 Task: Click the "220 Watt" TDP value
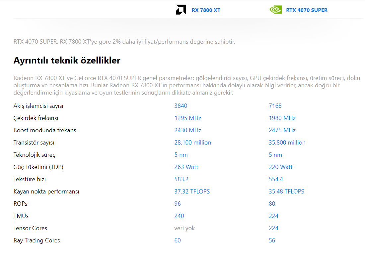[x=281, y=167]
